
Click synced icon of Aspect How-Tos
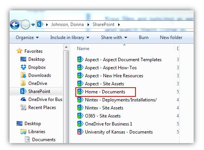[x=80, y=67]
